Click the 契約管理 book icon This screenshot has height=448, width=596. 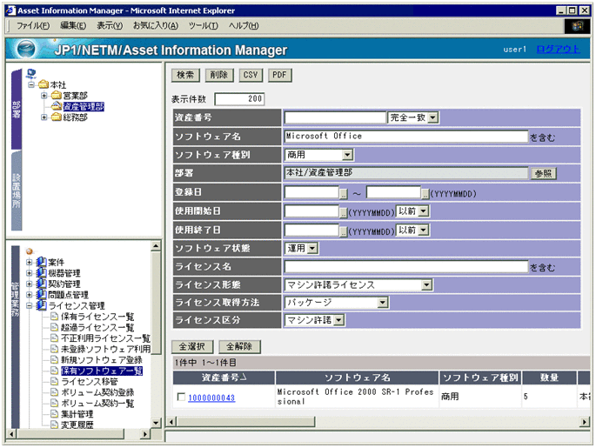point(41,284)
